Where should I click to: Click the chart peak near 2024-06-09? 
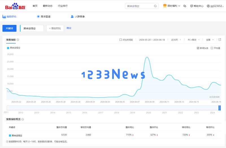147,57
